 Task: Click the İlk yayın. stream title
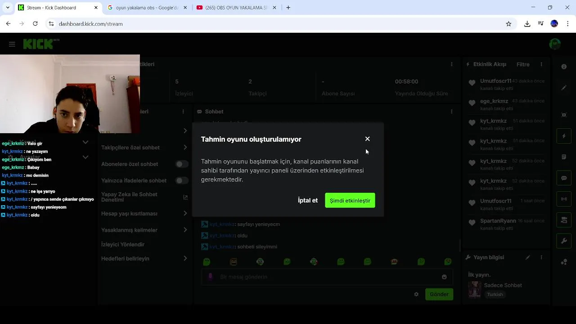point(479,274)
